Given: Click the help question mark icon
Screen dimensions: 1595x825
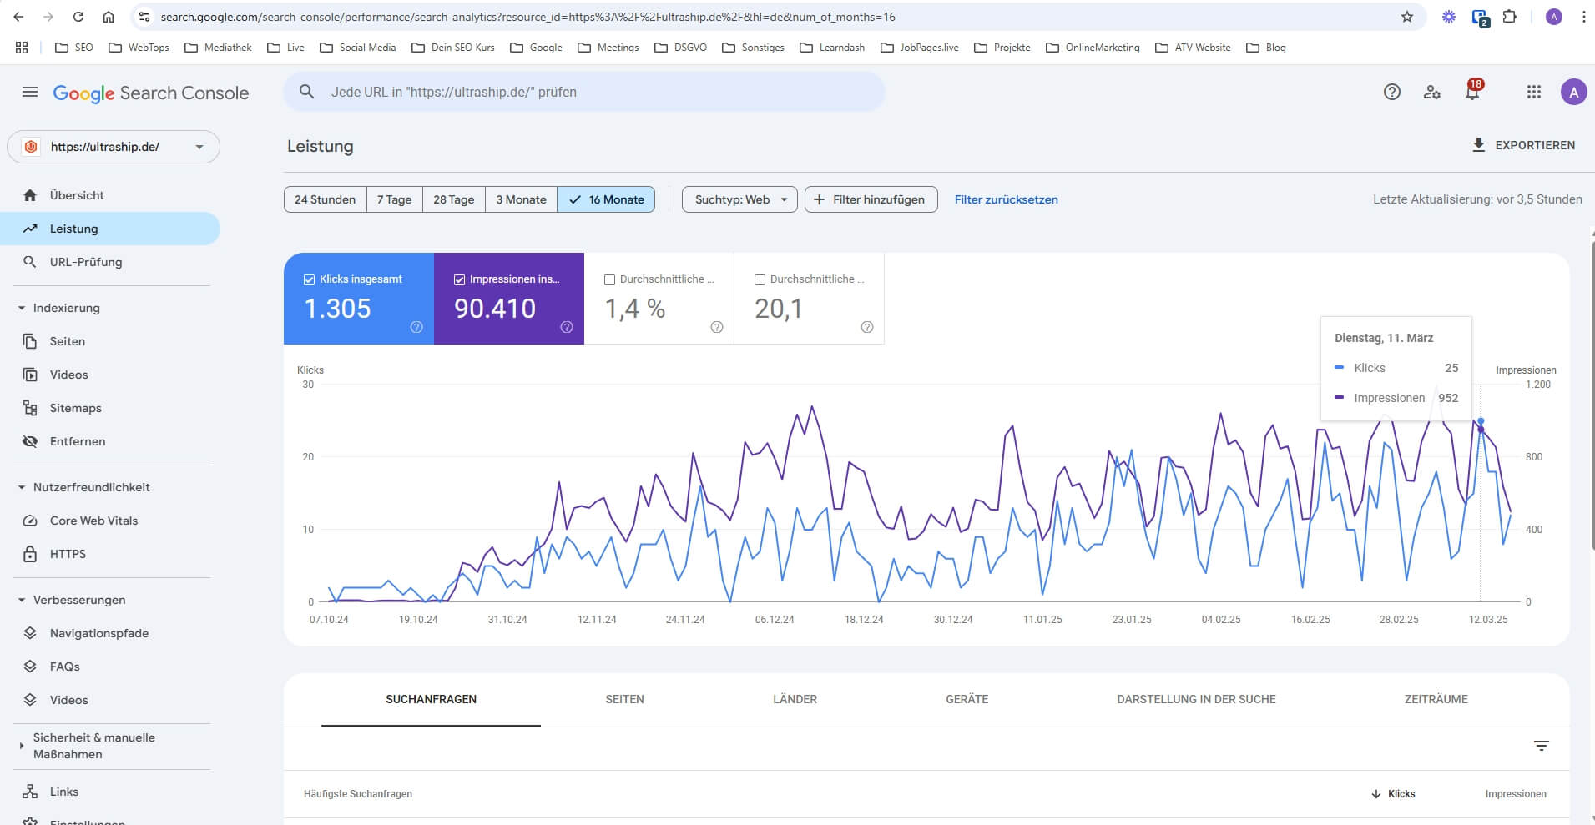Looking at the screenshot, I should [x=1391, y=93].
